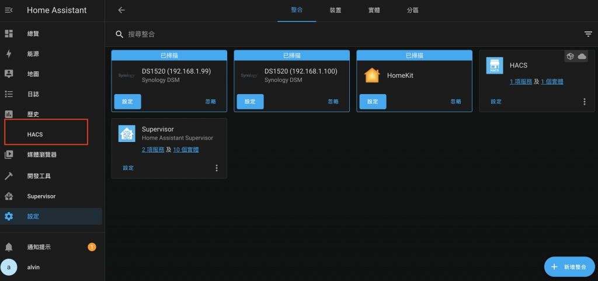598x281 pixels.
Task: Open the 媒體瀏覽器 media icon
Action: [8, 154]
